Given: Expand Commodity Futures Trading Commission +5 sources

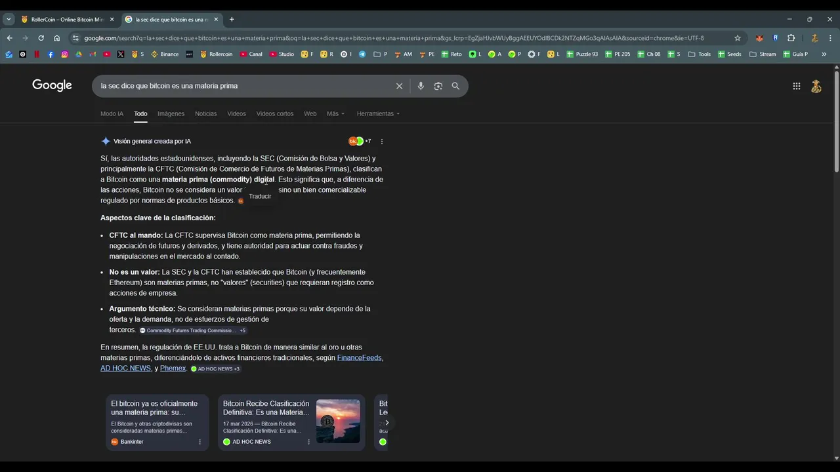Looking at the screenshot, I should (x=193, y=330).
